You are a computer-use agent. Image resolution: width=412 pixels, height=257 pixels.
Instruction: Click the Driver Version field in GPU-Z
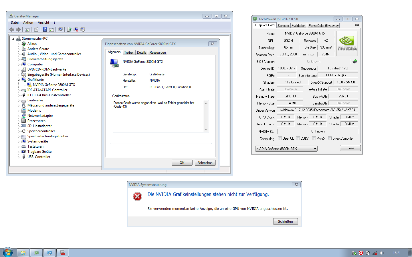(x=318, y=110)
